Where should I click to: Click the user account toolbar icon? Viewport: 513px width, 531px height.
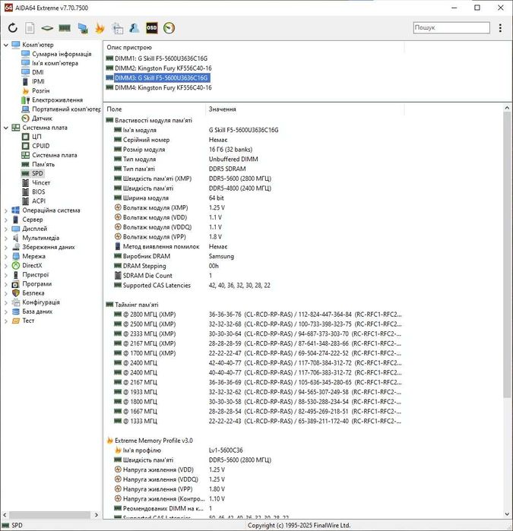point(135,28)
